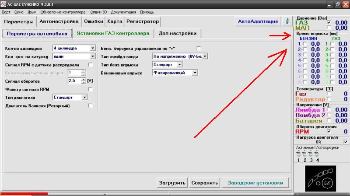The height and width of the screenshot is (196, 350).
Task: Open the Документация menu
Action: point(123,12)
